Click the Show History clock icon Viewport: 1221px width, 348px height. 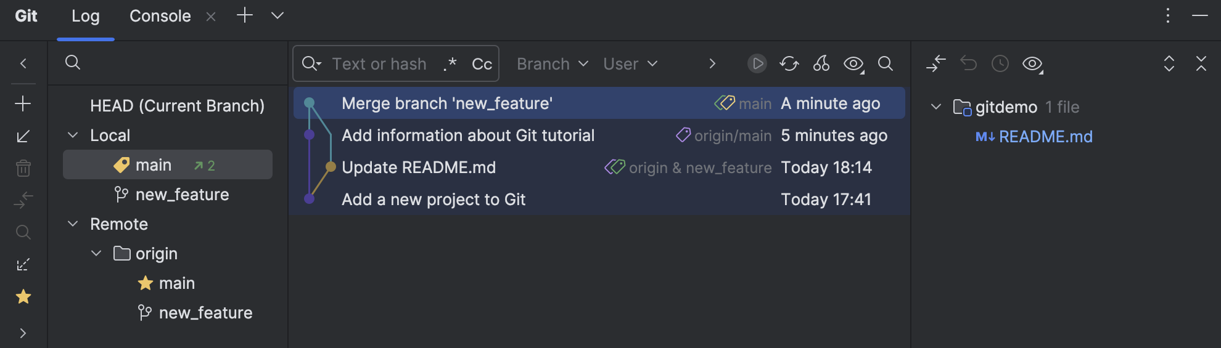coord(1000,63)
